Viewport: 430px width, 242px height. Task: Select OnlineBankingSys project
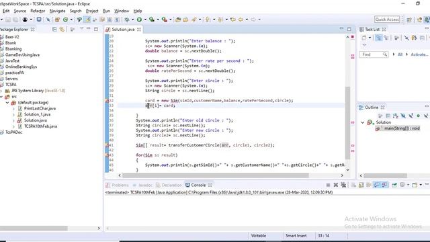click(21, 67)
